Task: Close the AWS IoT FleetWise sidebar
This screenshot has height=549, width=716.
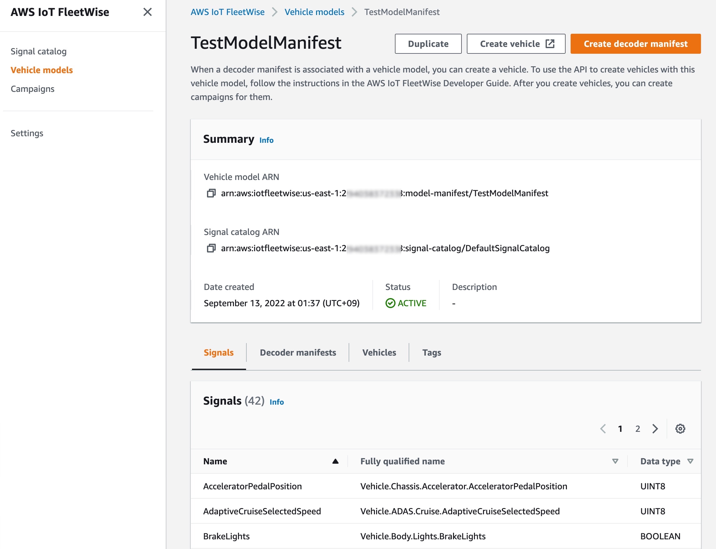Action: (148, 12)
